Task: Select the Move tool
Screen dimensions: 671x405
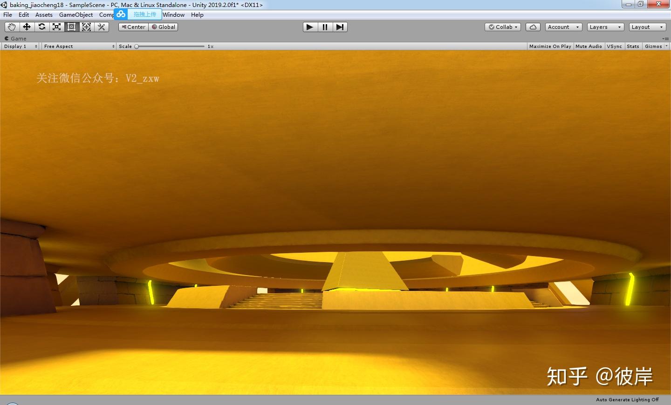Action: (x=27, y=27)
